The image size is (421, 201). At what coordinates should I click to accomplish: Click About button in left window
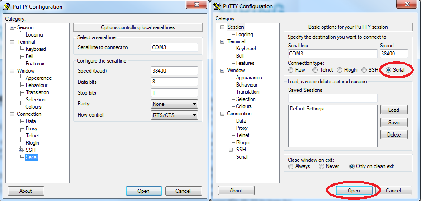point(26,191)
